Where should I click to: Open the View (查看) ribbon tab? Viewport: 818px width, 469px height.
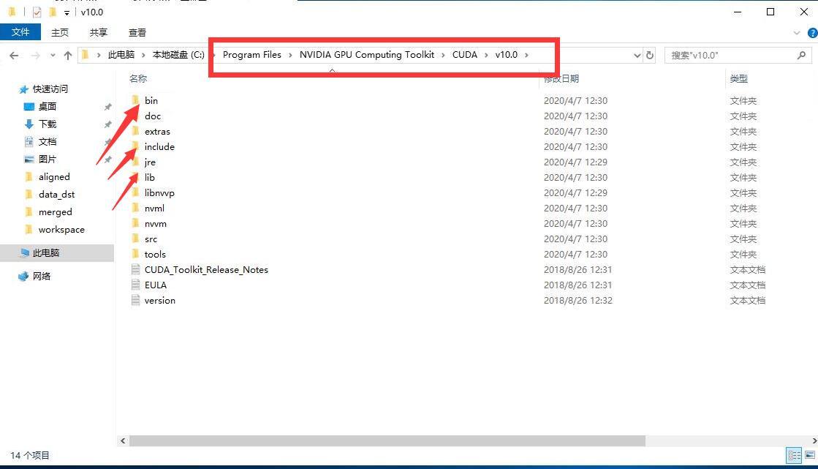click(137, 32)
